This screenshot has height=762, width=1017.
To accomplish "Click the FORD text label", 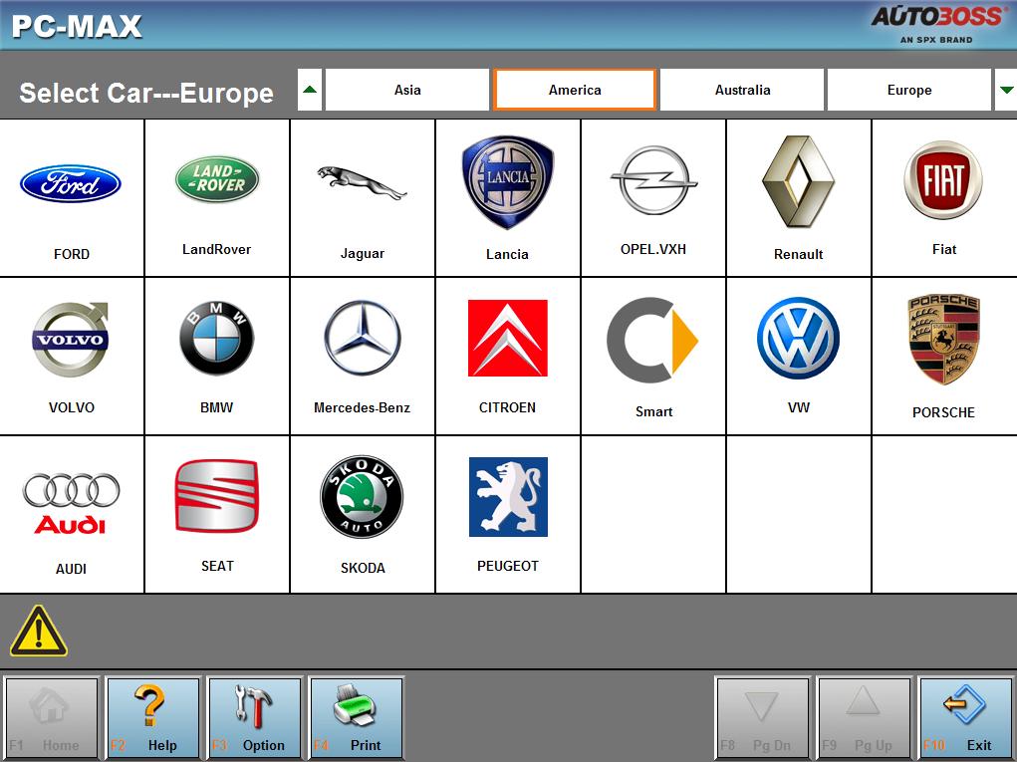I will [72, 254].
